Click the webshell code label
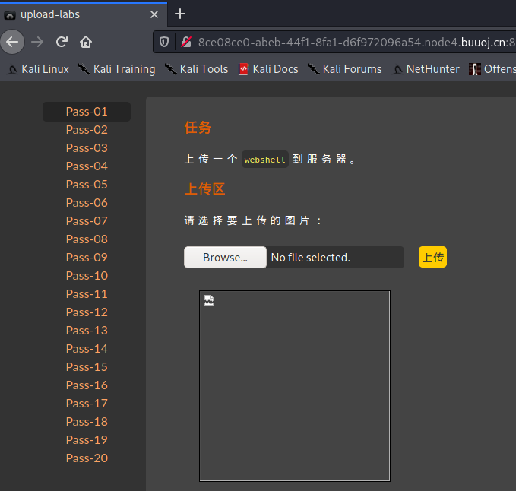Viewport: 516px width, 491px height. pyautogui.click(x=265, y=160)
